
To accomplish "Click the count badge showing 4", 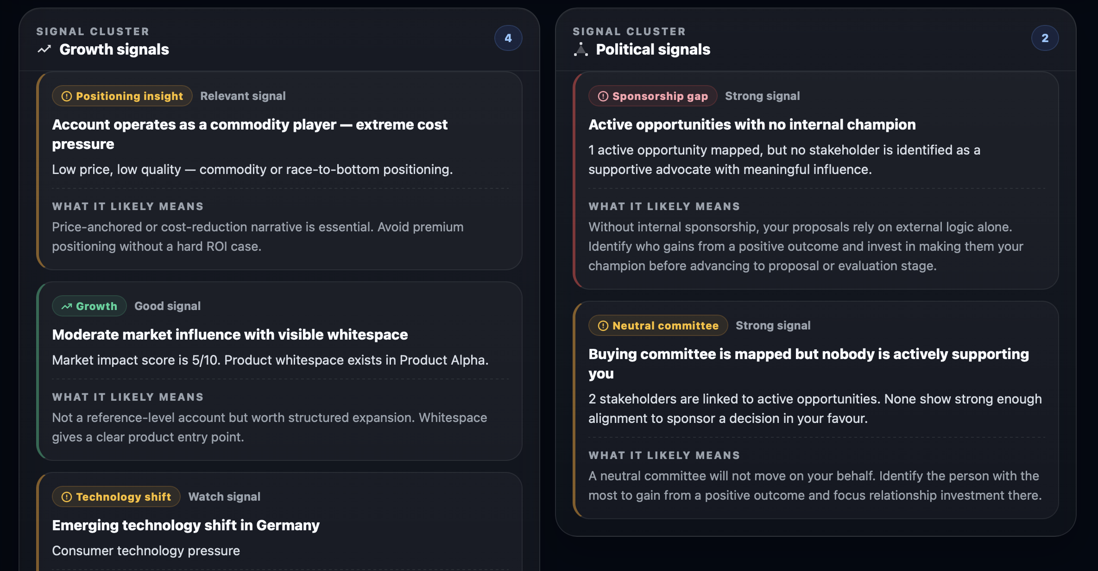I will [508, 38].
